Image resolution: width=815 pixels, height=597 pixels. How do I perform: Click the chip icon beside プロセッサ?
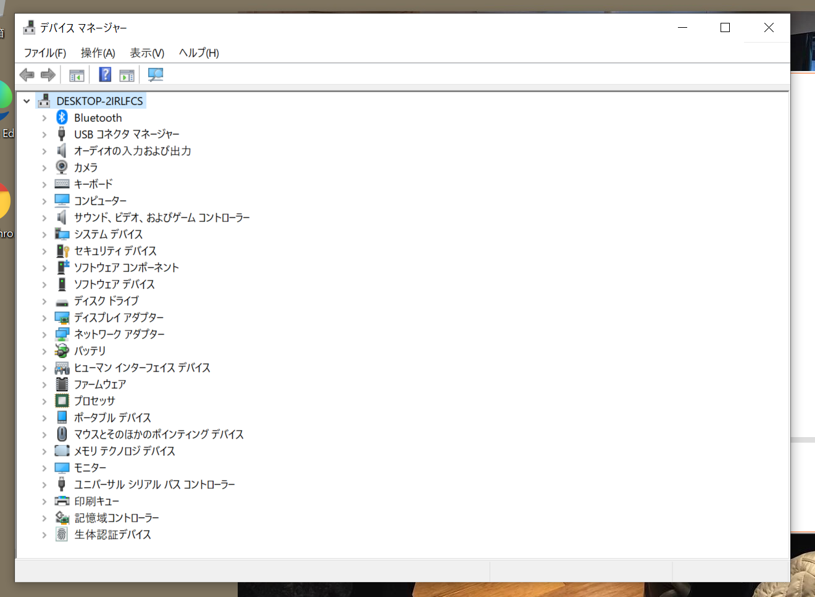pyautogui.click(x=62, y=401)
